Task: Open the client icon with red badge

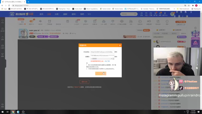Action: pyautogui.click(x=156, y=14)
